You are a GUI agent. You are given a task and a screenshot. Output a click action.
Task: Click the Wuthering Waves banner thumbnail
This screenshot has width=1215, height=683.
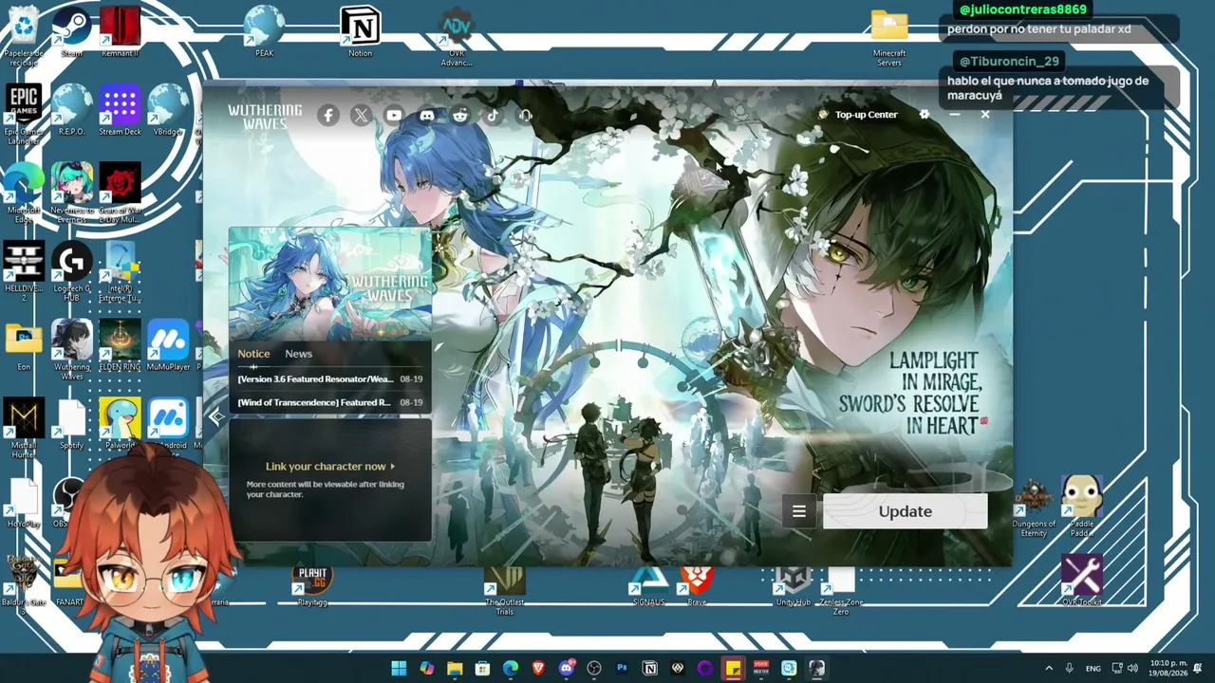point(330,284)
